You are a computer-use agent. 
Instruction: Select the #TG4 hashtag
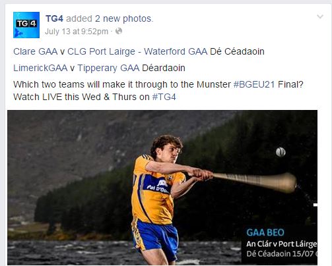pos(164,97)
